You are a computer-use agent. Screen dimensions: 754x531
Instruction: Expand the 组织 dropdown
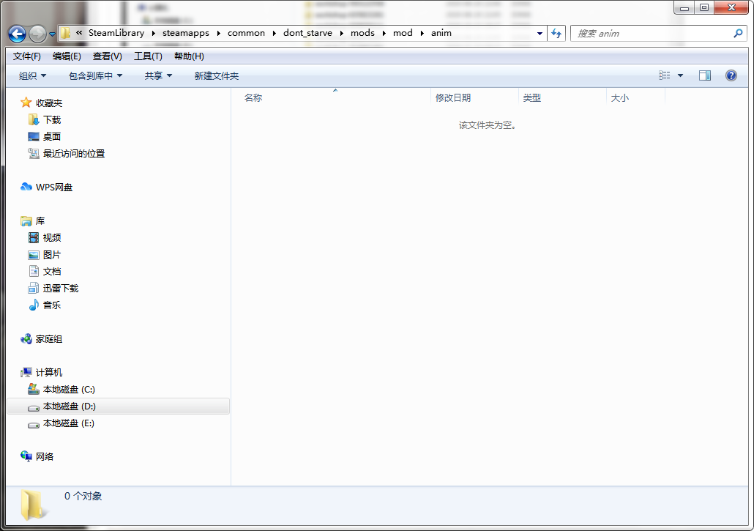coord(32,76)
